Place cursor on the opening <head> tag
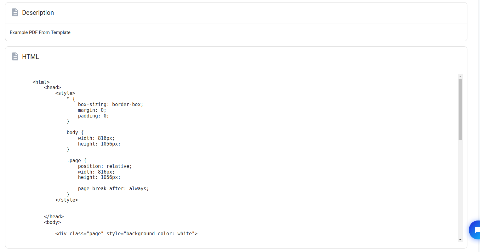The image size is (480, 252). tap(52, 88)
